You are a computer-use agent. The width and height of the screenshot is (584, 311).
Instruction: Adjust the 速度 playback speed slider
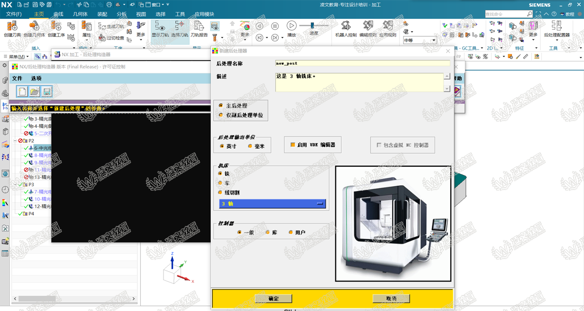point(312,25)
